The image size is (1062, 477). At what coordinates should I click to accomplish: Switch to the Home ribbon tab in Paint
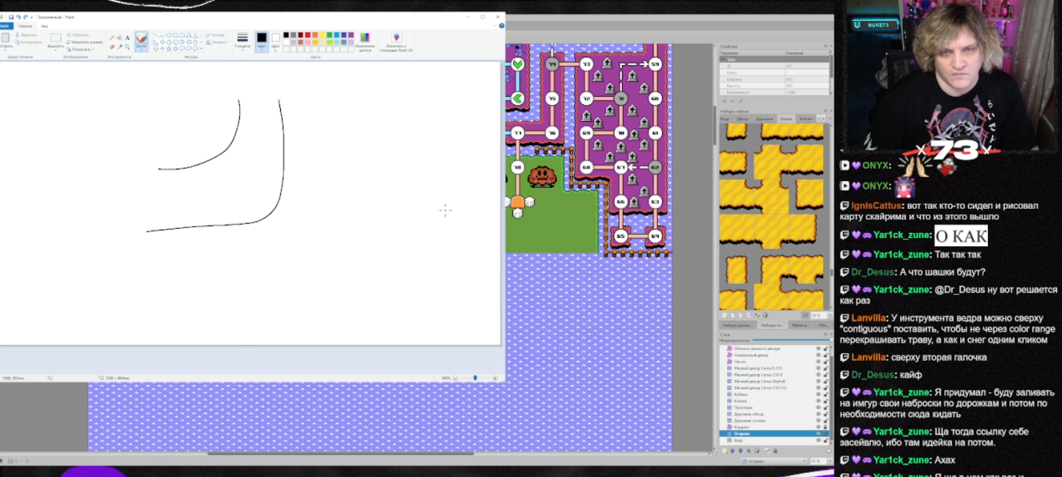25,26
